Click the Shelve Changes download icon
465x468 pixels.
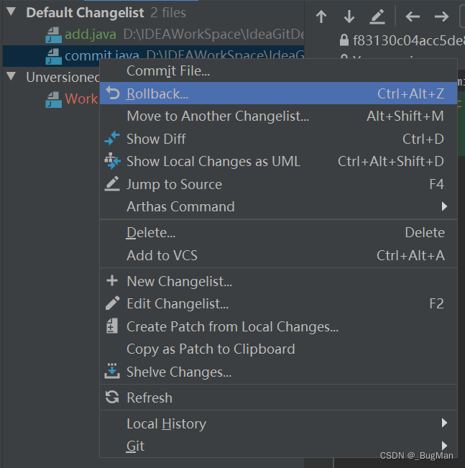click(112, 371)
